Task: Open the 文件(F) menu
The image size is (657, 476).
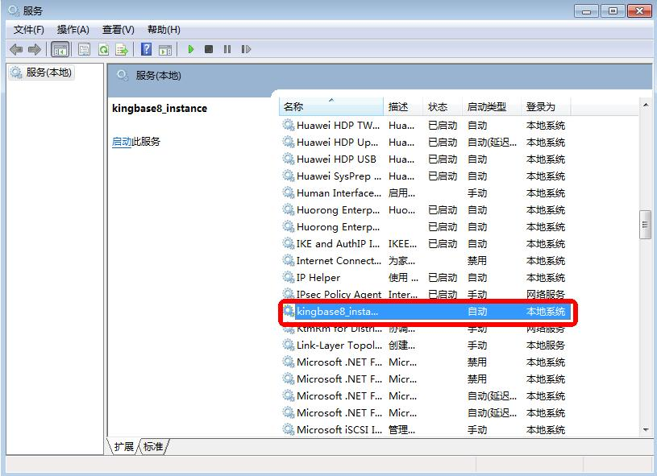Action: [x=28, y=30]
